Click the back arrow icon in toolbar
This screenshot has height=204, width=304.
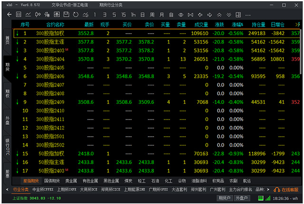[9, 15]
